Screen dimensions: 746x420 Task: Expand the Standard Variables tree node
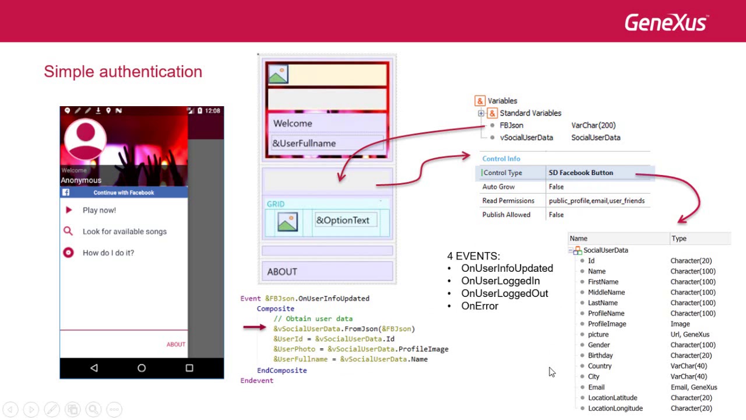click(481, 113)
